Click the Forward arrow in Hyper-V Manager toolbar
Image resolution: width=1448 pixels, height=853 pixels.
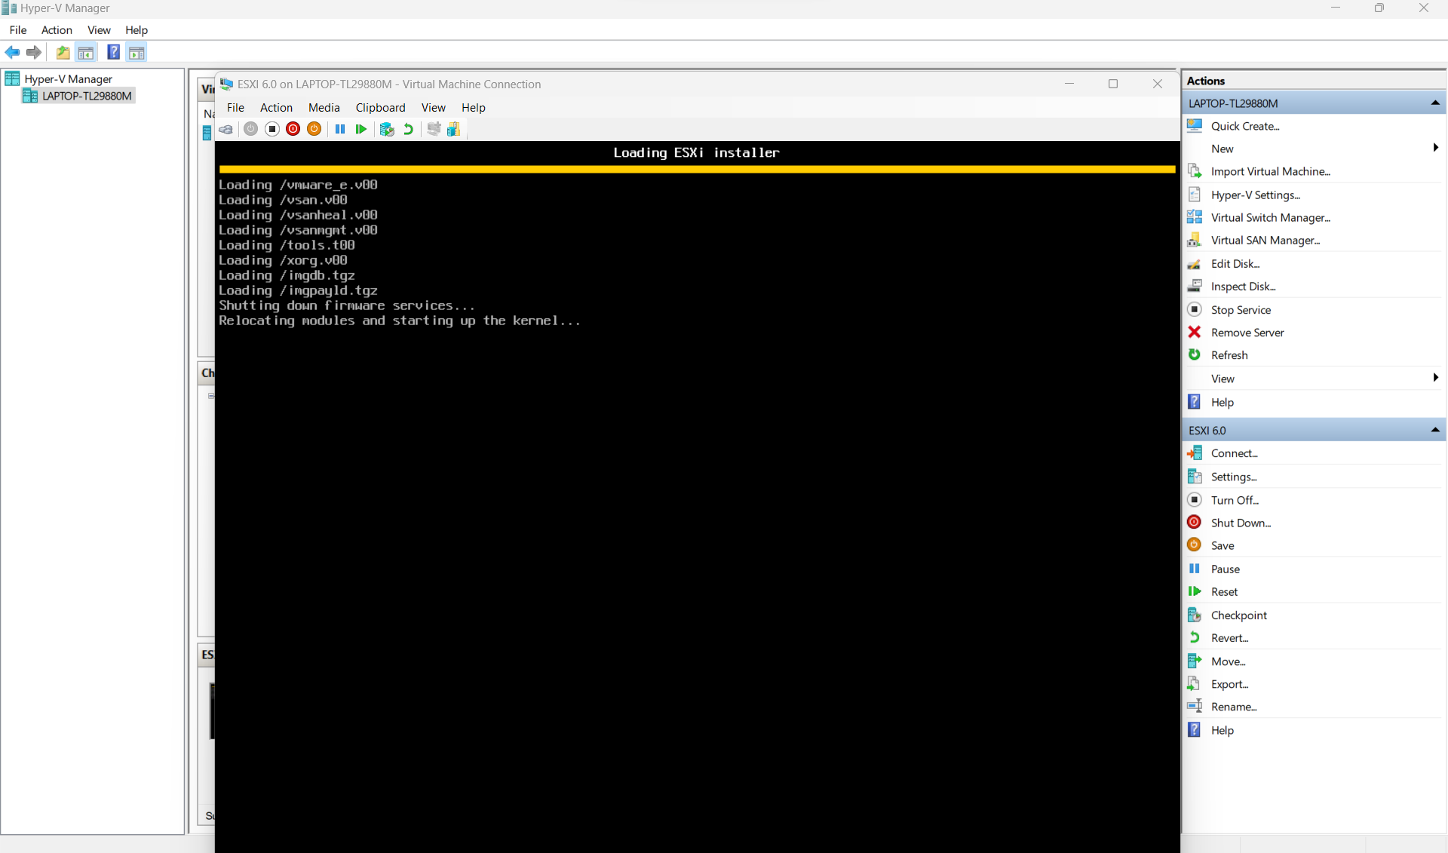tap(34, 52)
